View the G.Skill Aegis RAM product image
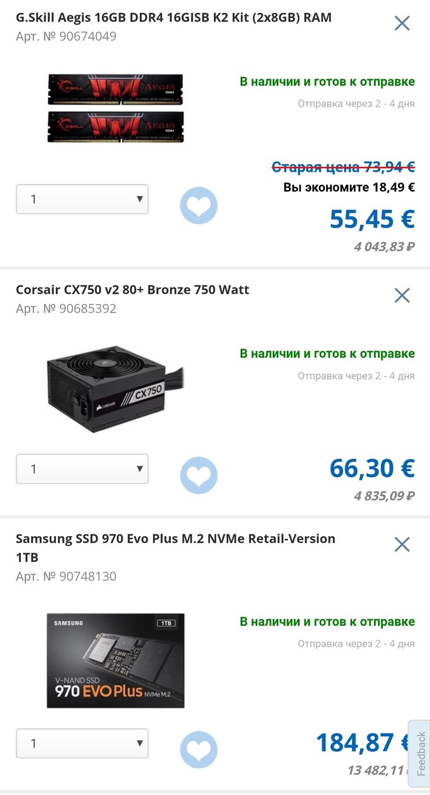The image size is (430, 795). point(116,108)
